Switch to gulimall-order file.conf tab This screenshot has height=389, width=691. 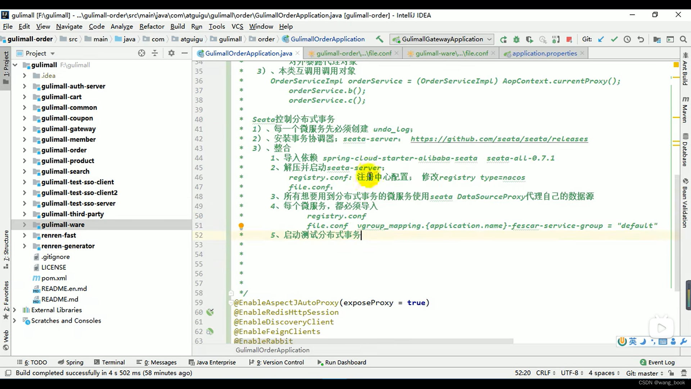354,53
